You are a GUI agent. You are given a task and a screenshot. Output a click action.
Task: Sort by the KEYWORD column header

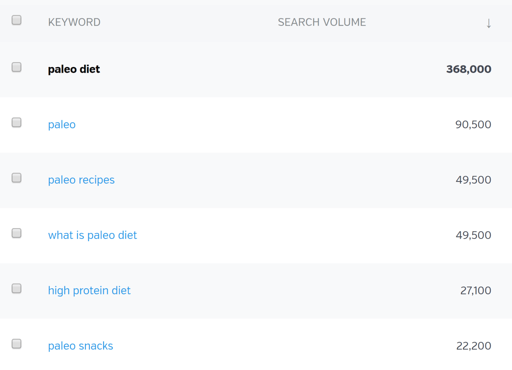click(x=74, y=22)
